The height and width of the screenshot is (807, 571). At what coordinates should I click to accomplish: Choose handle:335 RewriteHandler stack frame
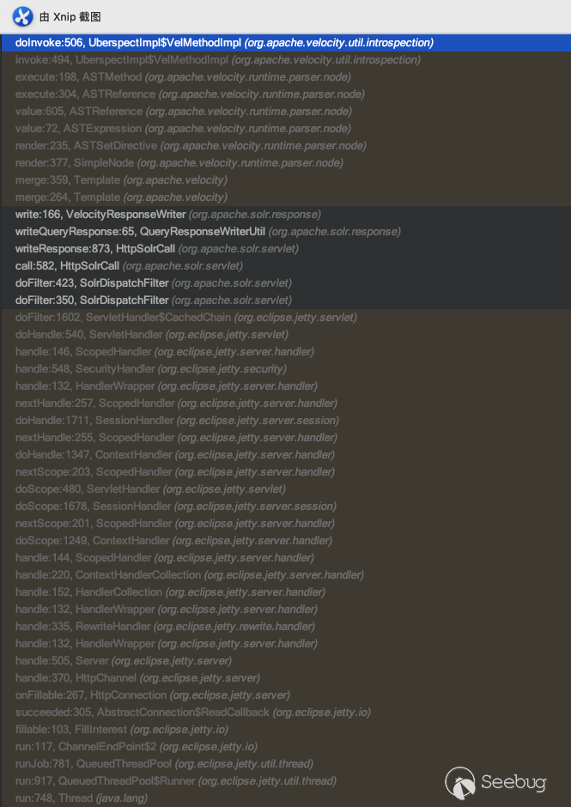(165, 627)
